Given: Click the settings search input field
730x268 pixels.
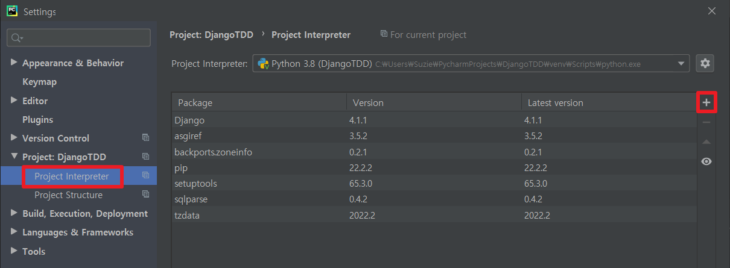Looking at the screenshot, I should [x=78, y=37].
